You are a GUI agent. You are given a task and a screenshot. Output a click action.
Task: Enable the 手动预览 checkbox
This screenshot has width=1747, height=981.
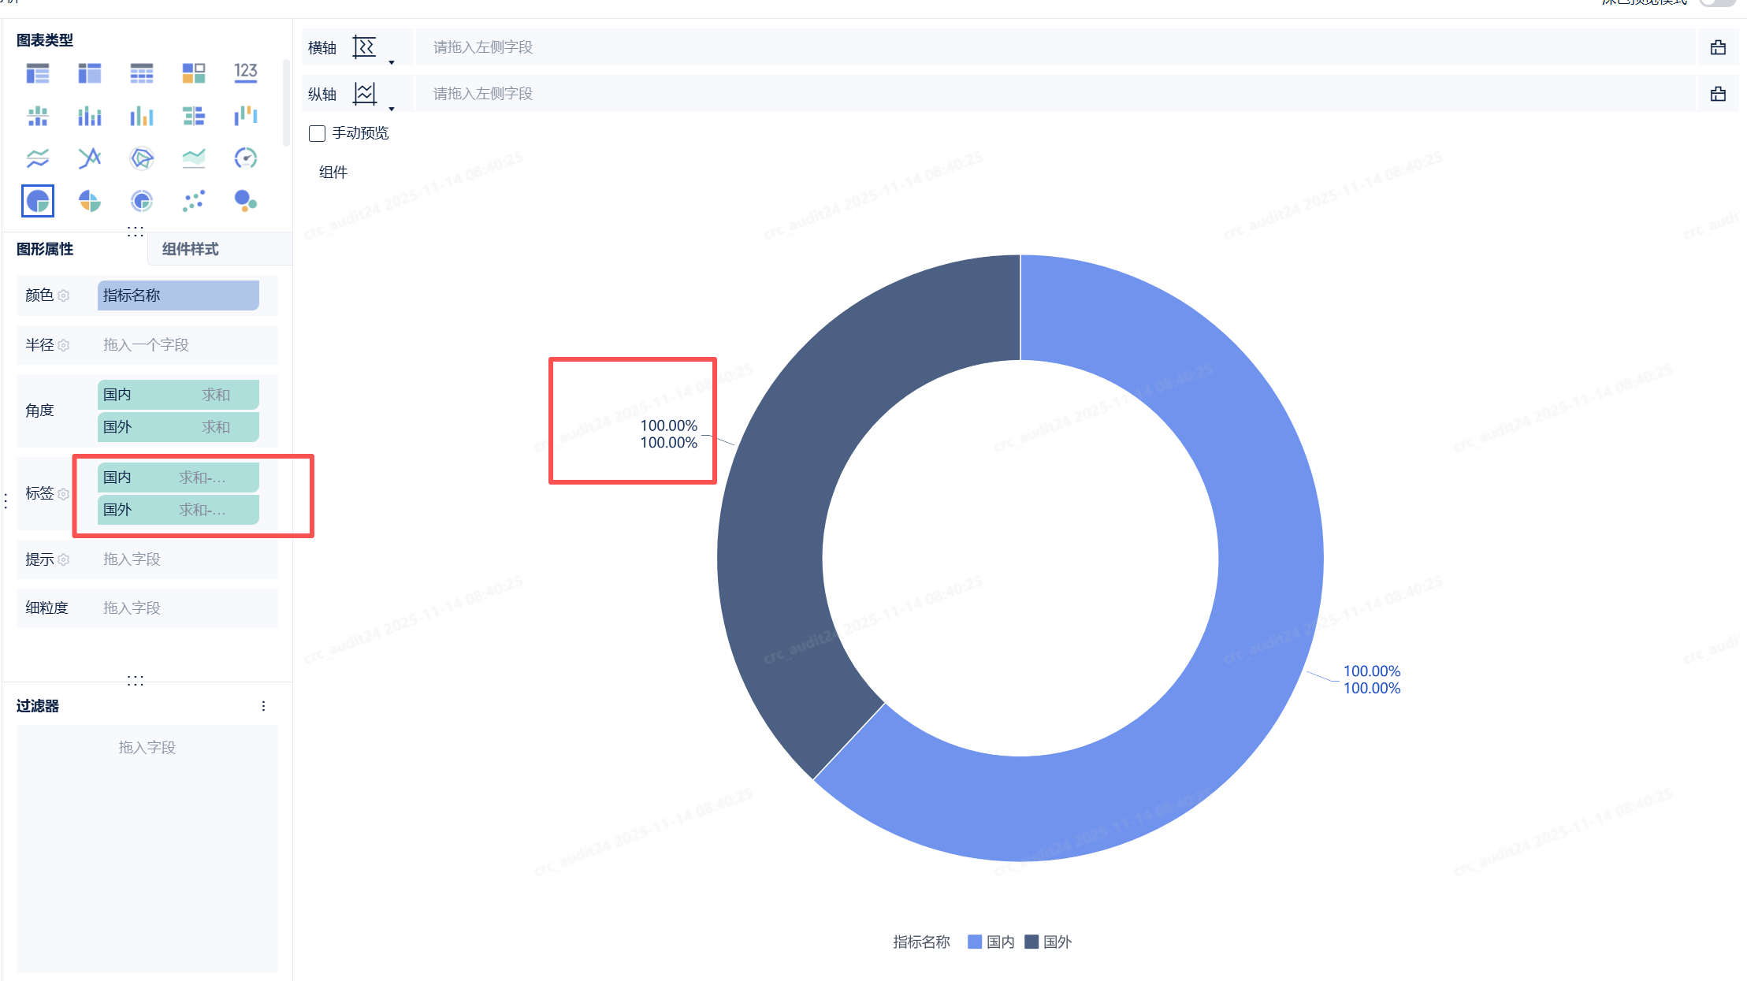[x=318, y=134]
